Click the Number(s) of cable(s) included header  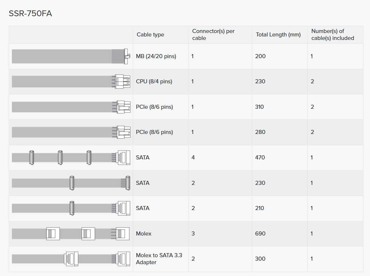click(333, 34)
